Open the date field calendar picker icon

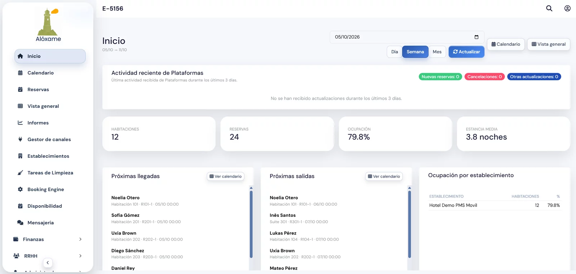tap(476, 37)
